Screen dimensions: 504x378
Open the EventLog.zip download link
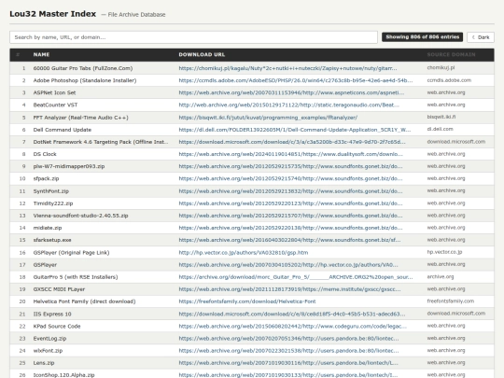288,339
